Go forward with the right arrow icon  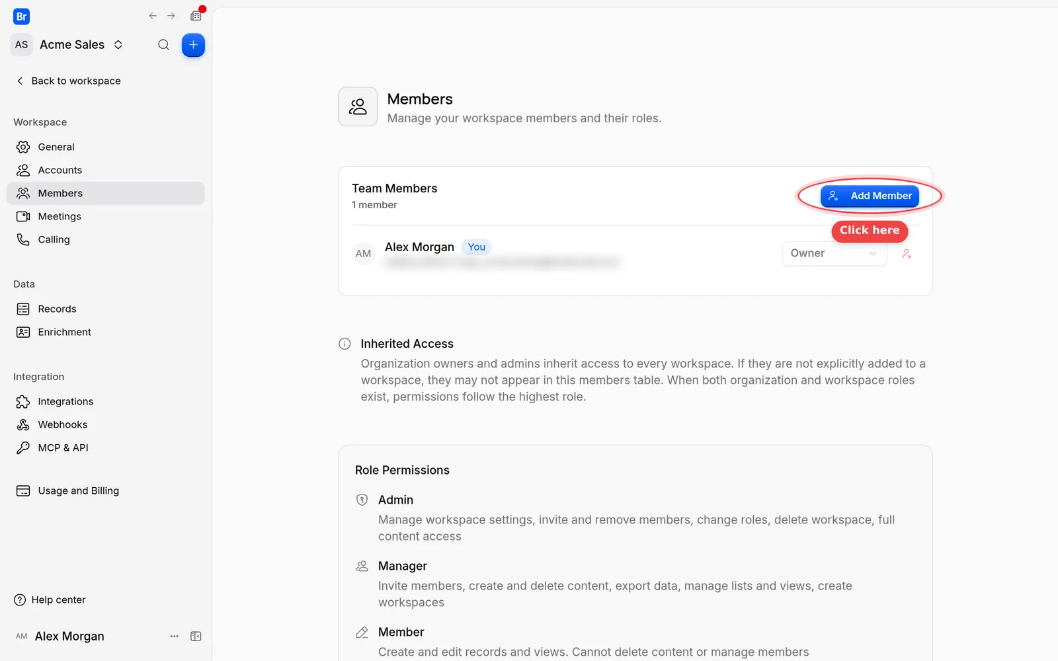click(171, 16)
